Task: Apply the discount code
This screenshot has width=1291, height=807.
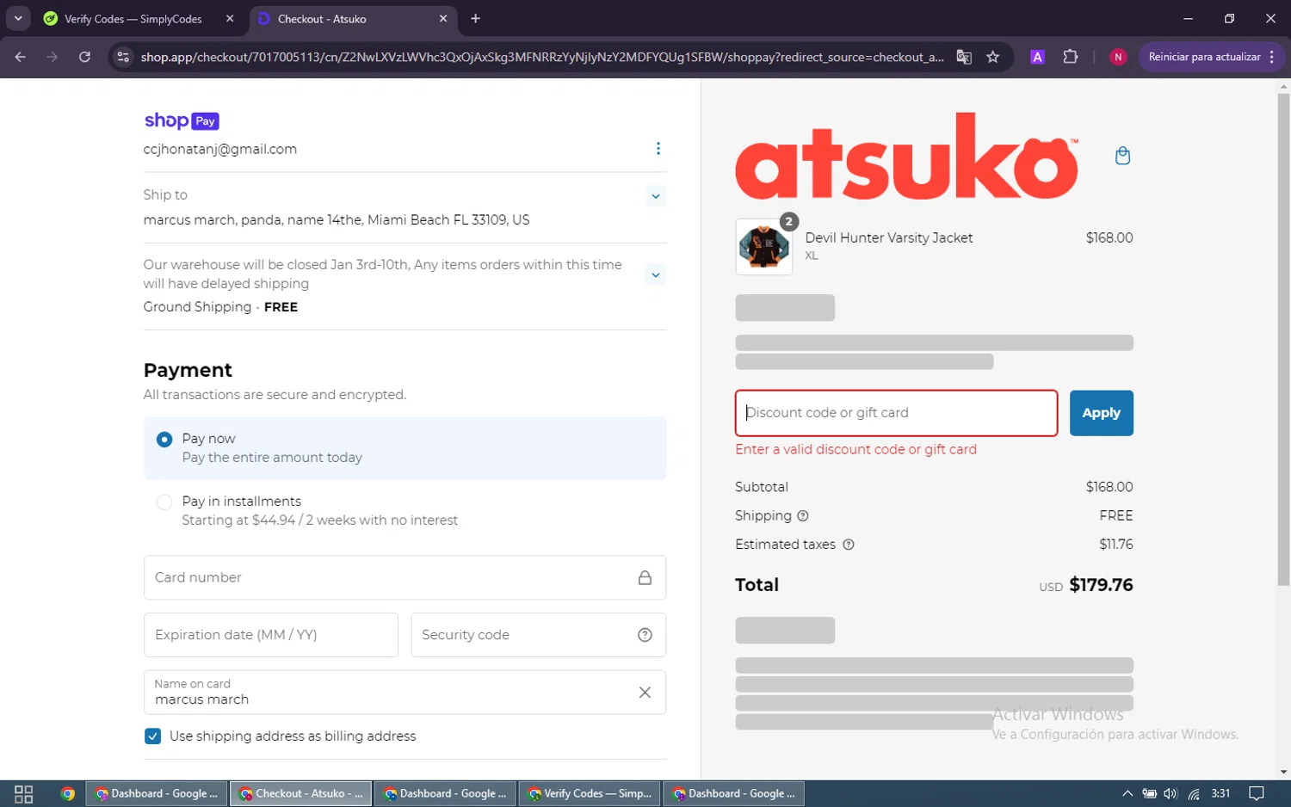Action: tap(1101, 413)
